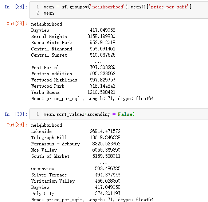Click 'neighborhood' header in Out[38]
Screen dimensions: 208x202
pyautogui.click(x=47, y=24)
